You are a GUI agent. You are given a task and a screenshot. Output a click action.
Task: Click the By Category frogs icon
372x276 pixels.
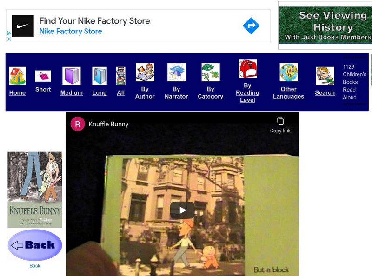tap(210, 72)
